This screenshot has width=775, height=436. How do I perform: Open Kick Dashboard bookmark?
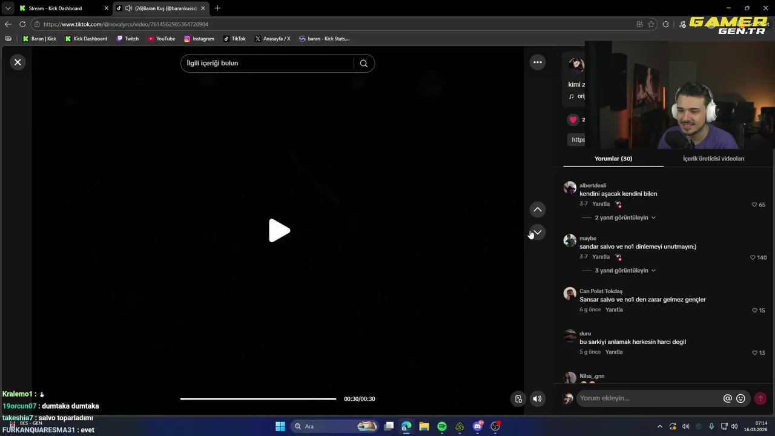point(86,39)
